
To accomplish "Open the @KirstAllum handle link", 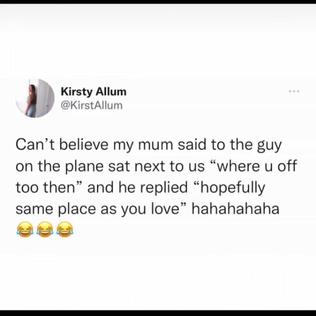I will click(92, 105).
